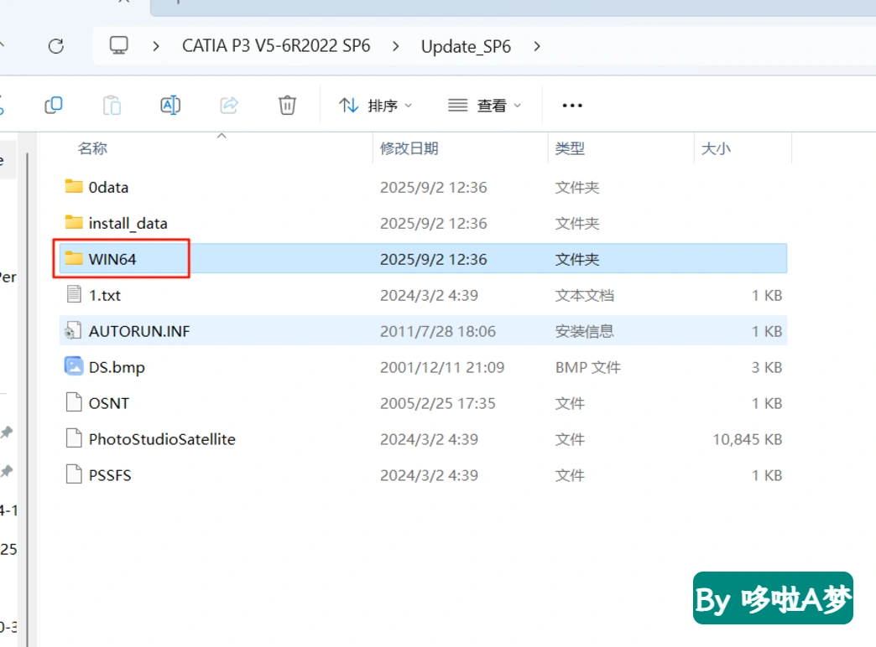This screenshot has height=647, width=876.
Task: Click the Share toolbar icon
Action: pyautogui.click(x=229, y=105)
